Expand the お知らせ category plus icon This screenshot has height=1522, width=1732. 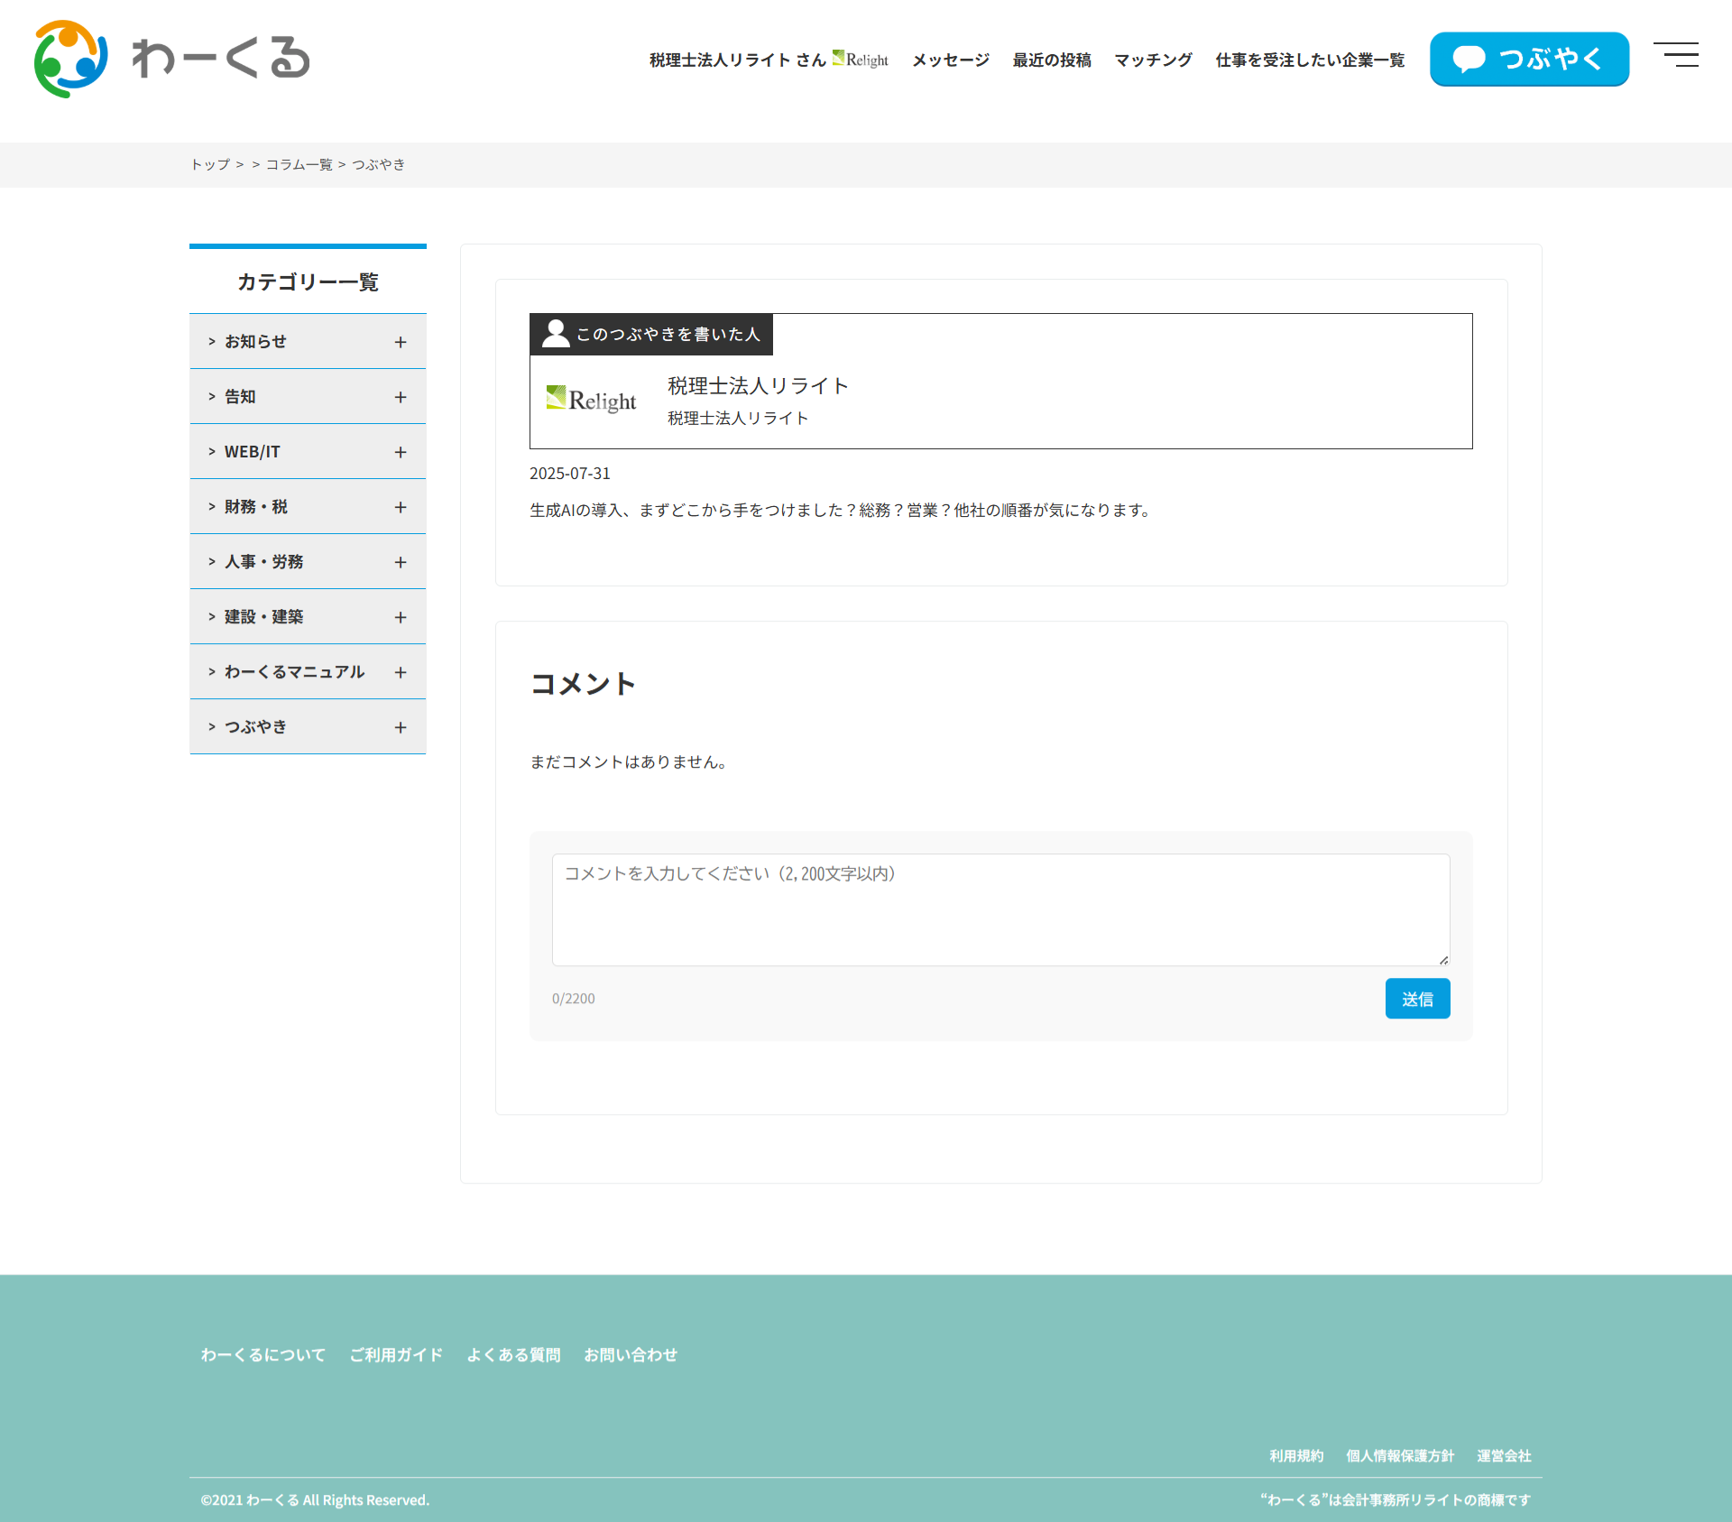pyautogui.click(x=401, y=342)
